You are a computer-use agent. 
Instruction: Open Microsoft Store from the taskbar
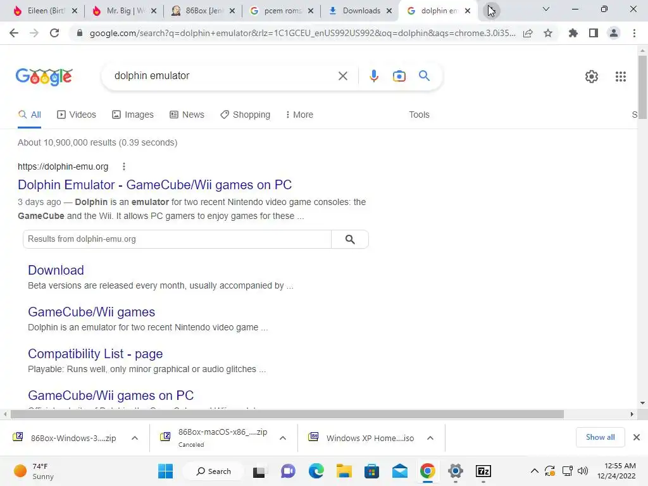[371, 471]
